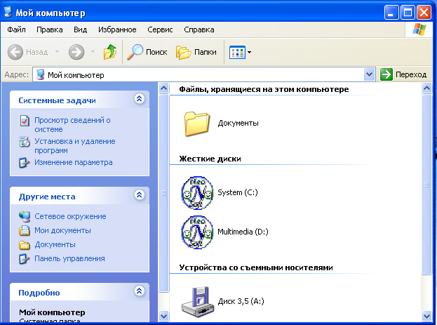Click the Мои документы sidebar icon
Screen dimensions: 437x325
[x=25, y=230]
